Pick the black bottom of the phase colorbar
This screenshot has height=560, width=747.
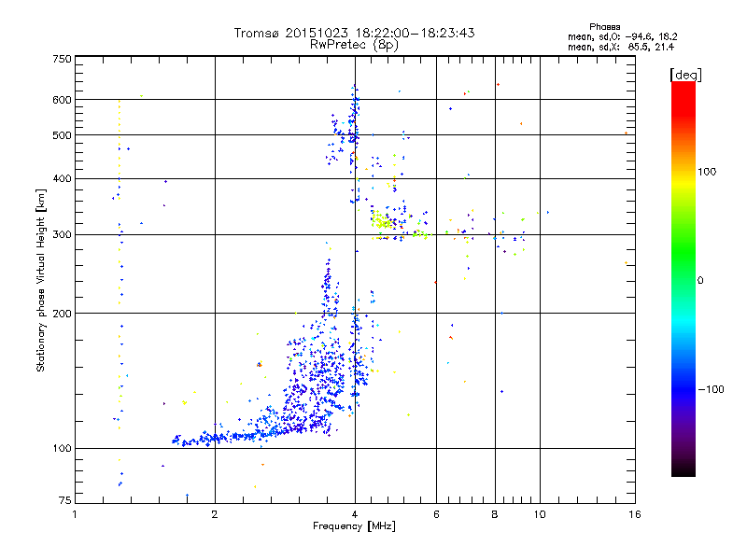684,471
